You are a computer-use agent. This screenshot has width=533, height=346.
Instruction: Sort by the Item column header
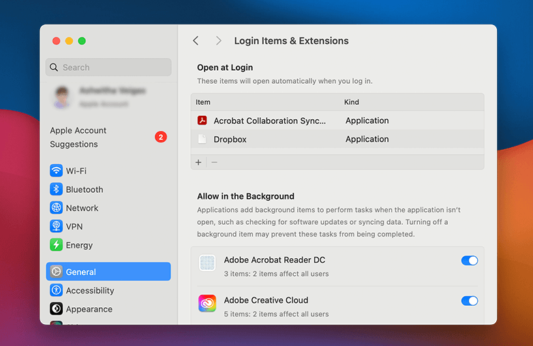pos(203,102)
